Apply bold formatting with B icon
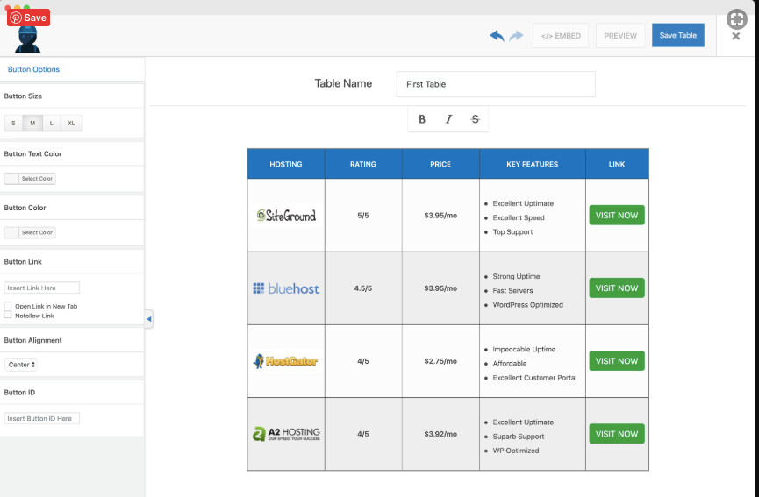The height and width of the screenshot is (497, 759). pos(422,119)
